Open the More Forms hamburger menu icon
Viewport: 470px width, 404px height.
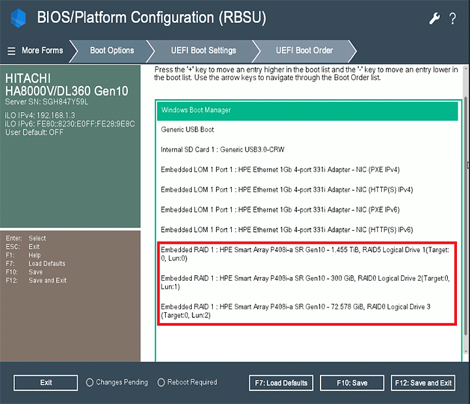coord(11,51)
